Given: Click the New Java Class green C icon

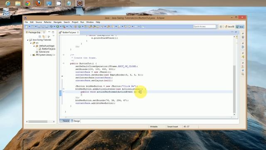Looking at the screenshot, I should (79, 27).
